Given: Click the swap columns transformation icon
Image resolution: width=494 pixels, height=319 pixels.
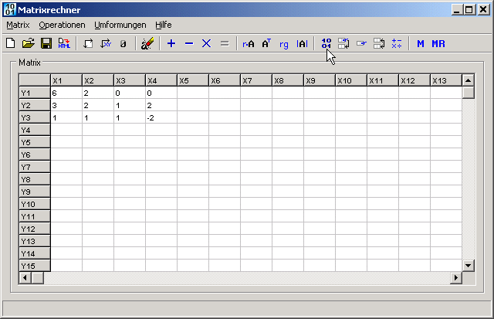Looking at the screenshot, I should [379, 43].
